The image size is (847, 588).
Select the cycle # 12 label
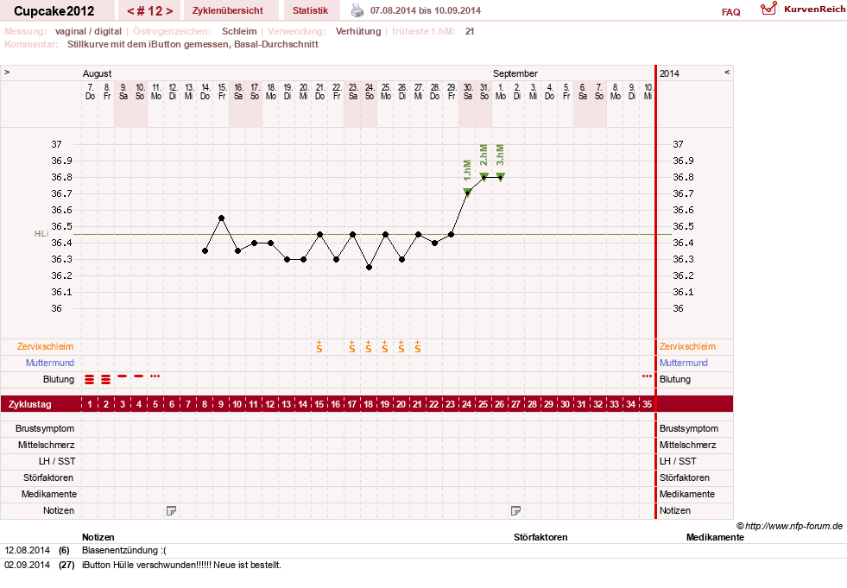(x=150, y=11)
